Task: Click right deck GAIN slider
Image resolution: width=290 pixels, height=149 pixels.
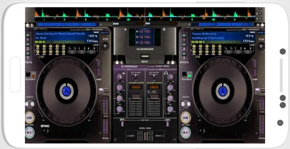Action: [255, 68]
